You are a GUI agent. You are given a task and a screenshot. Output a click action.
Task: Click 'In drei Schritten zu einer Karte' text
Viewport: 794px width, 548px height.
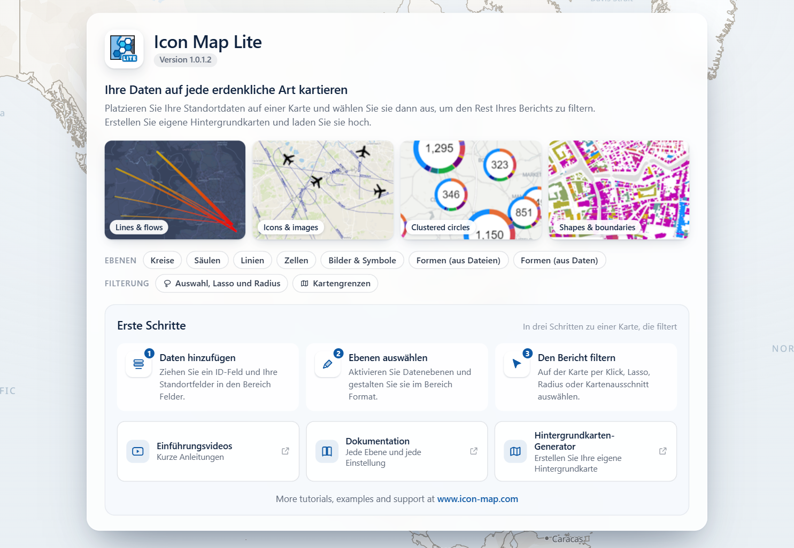[x=600, y=327]
